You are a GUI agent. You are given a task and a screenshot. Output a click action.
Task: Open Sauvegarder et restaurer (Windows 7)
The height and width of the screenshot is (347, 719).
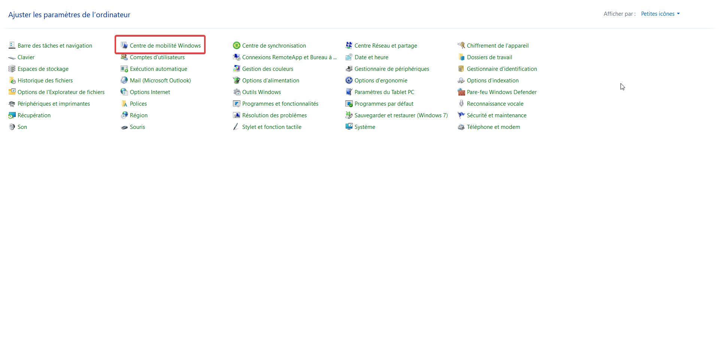pyautogui.click(x=401, y=115)
